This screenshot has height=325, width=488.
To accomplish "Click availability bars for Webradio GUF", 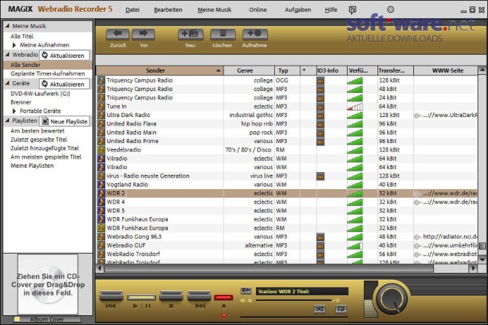I will (355, 246).
